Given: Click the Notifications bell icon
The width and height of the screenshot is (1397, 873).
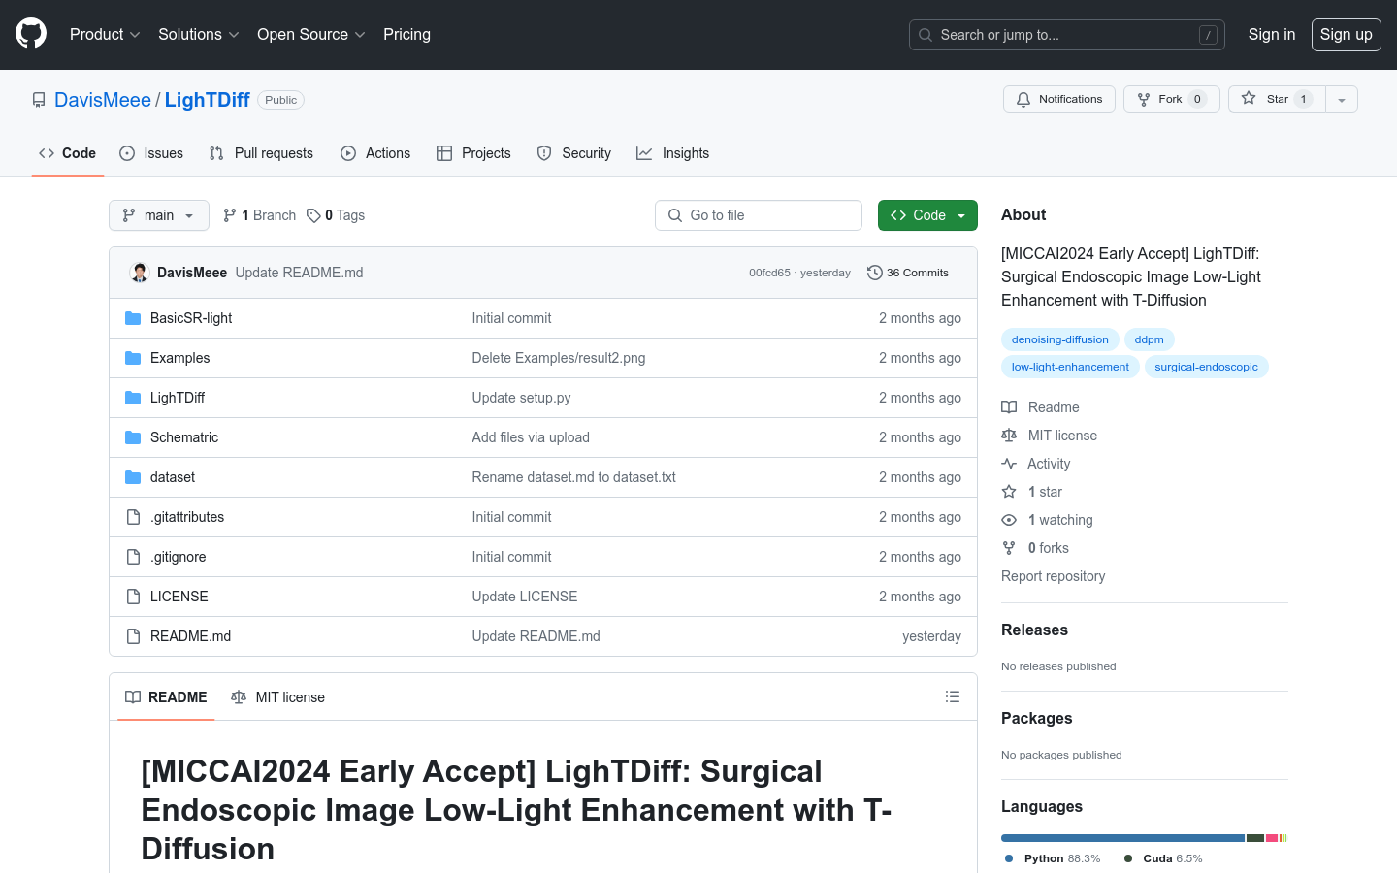Looking at the screenshot, I should click(x=1023, y=99).
